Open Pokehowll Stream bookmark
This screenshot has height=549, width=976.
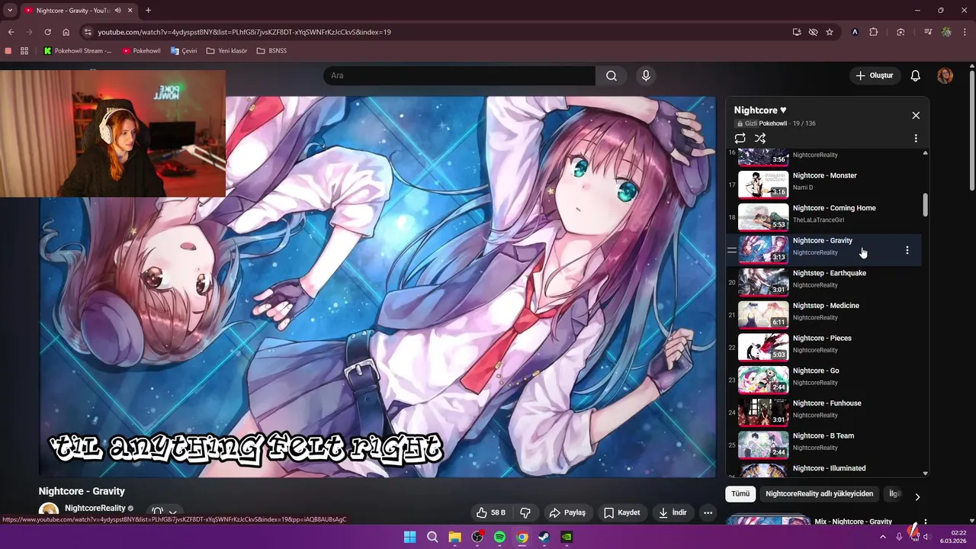click(78, 51)
